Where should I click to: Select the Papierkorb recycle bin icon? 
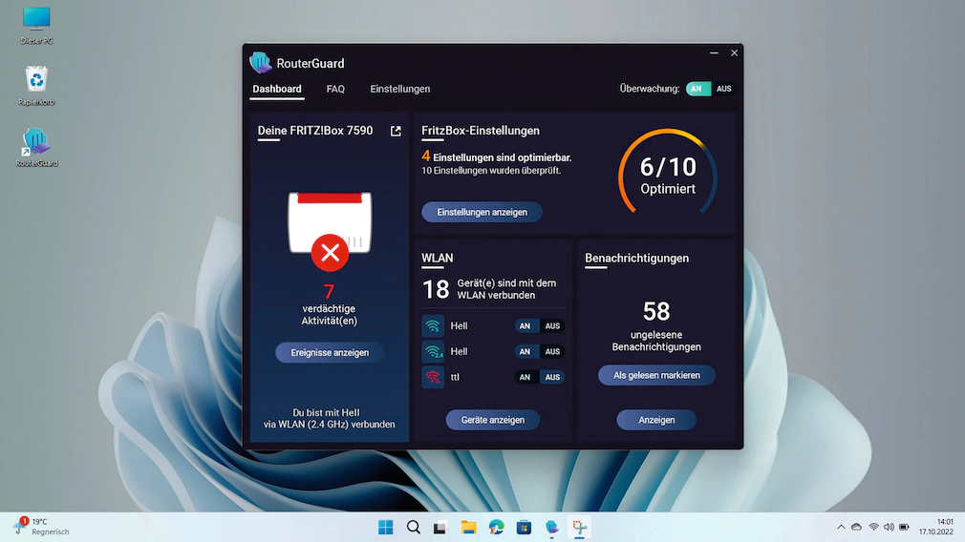tap(36, 86)
